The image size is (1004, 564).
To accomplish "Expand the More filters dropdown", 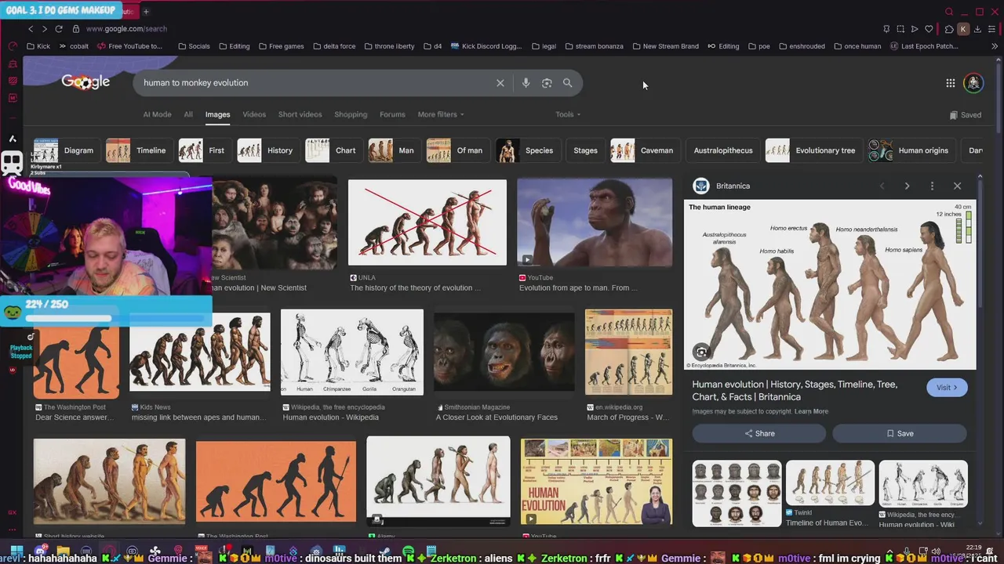I will [x=441, y=114].
